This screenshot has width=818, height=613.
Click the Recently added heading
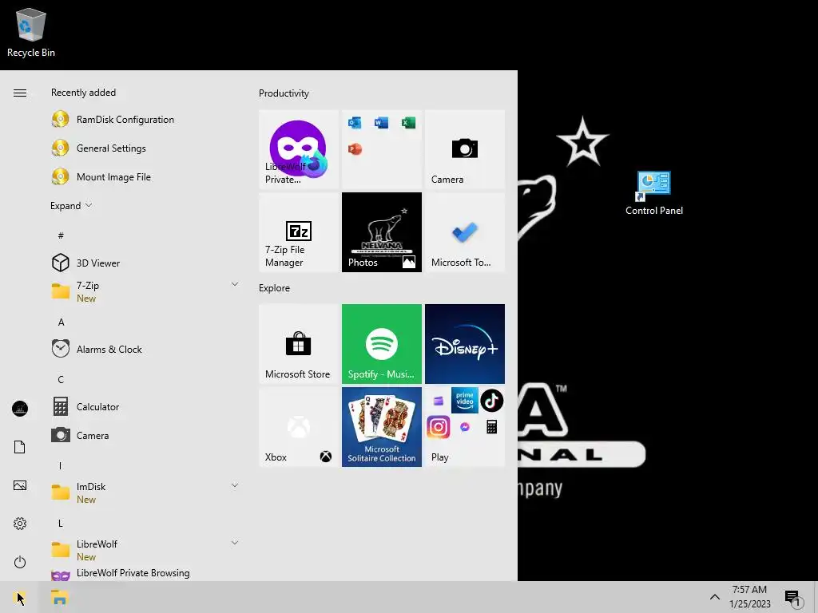83,93
